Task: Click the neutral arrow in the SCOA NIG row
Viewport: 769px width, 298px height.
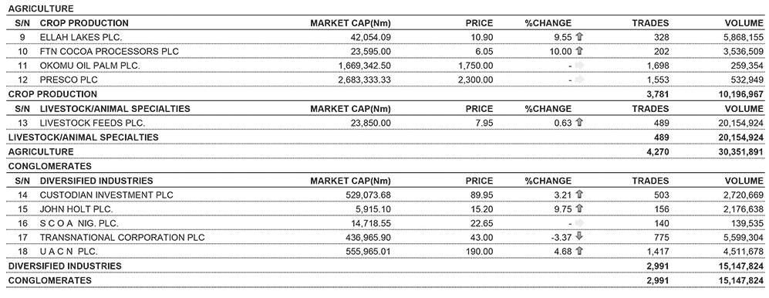Action: click(579, 223)
